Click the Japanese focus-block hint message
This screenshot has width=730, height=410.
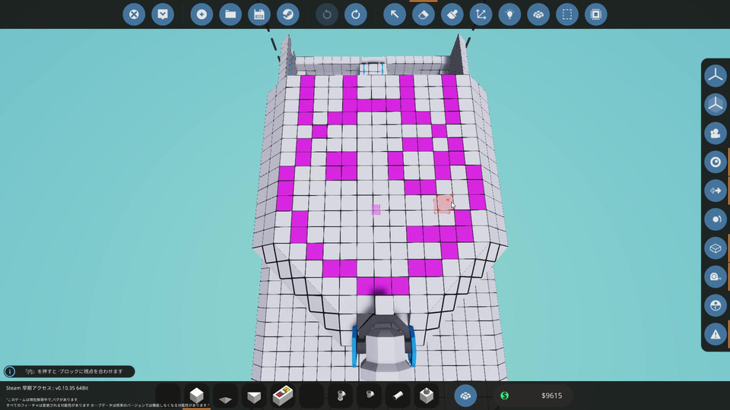(x=74, y=371)
